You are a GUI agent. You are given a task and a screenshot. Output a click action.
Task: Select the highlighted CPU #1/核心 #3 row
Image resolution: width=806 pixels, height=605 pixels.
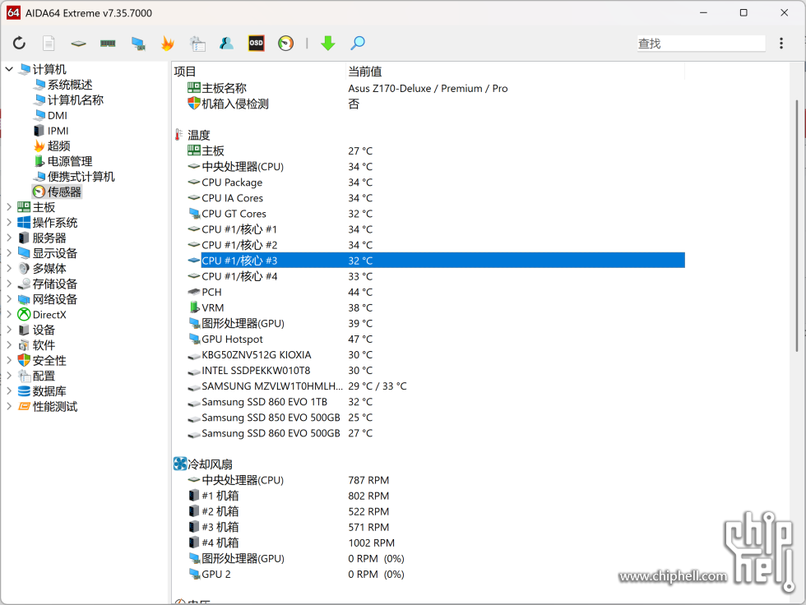point(436,261)
